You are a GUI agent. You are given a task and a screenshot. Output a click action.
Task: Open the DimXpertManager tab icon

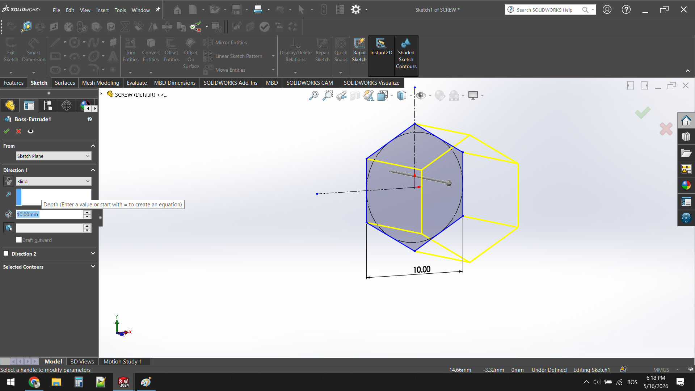(x=67, y=105)
